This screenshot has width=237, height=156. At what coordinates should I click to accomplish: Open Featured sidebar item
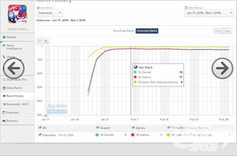coord(17,112)
